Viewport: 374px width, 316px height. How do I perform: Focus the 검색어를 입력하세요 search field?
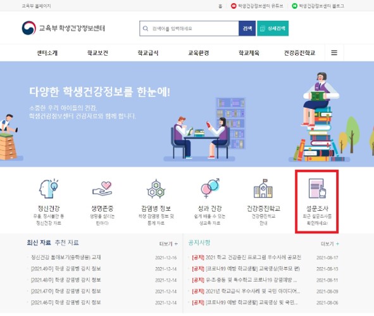[189, 28]
